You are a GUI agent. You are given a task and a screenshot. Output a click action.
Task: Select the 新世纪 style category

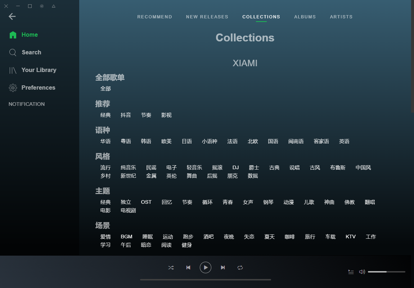pyautogui.click(x=128, y=176)
